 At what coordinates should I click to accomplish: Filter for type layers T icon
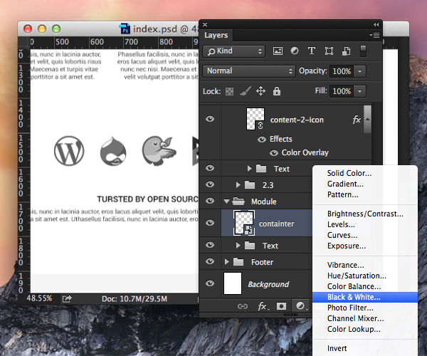312,51
